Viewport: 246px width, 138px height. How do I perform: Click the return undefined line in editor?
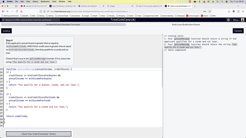point(17,116)
